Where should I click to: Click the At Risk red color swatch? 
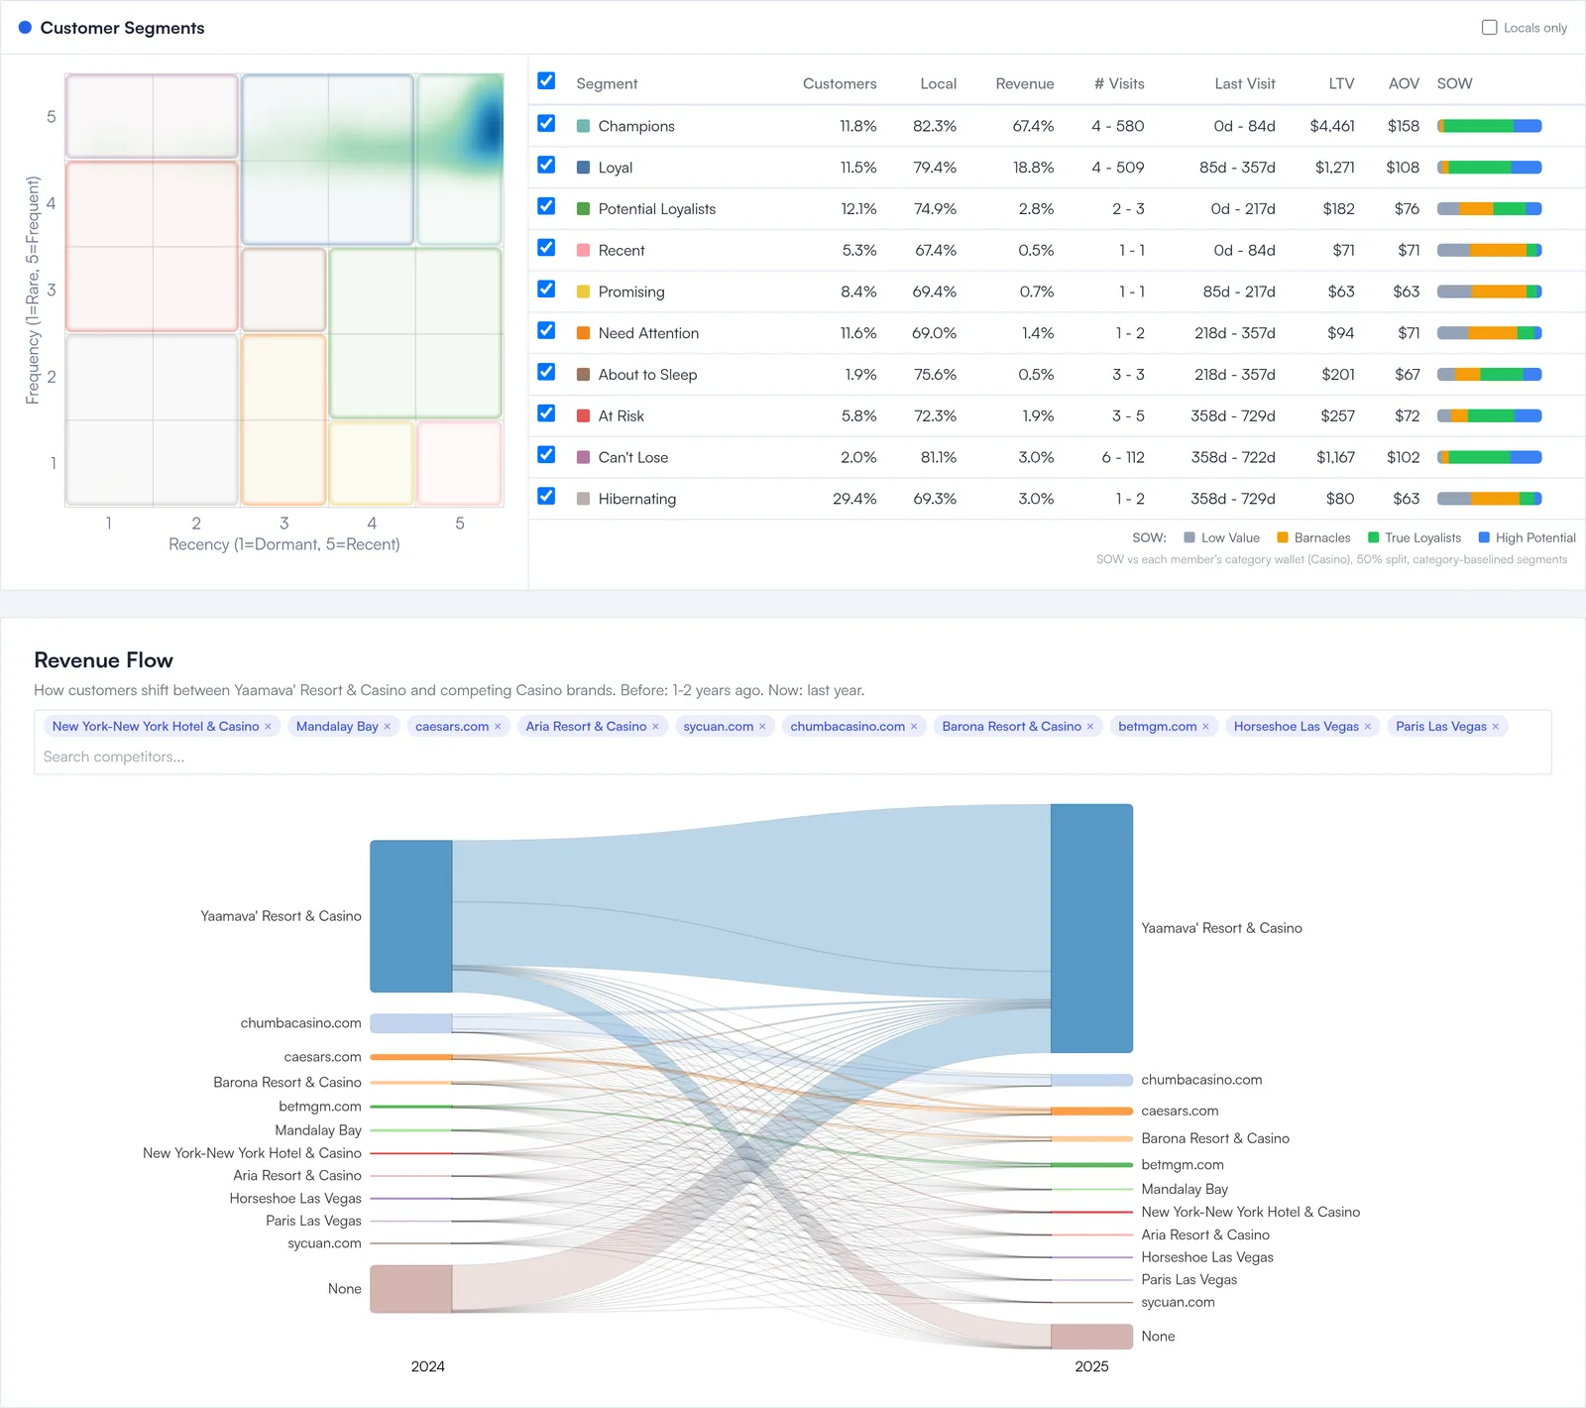point(584,416)
